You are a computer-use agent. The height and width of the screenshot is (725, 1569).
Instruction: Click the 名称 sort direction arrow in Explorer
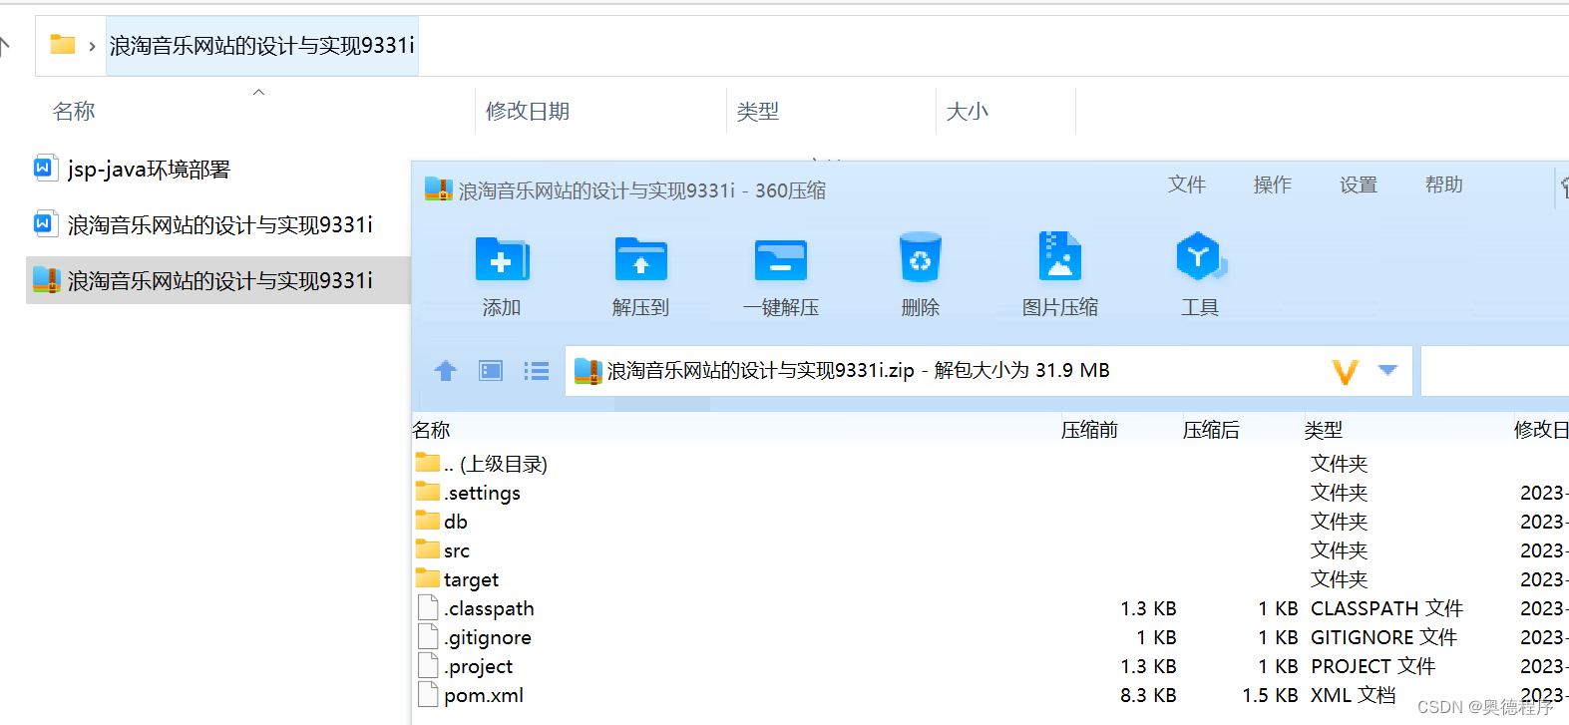click(258, 92)
